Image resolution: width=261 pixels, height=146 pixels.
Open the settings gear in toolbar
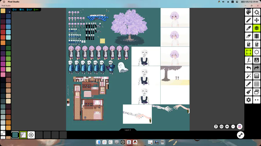(x=249, y=100)
